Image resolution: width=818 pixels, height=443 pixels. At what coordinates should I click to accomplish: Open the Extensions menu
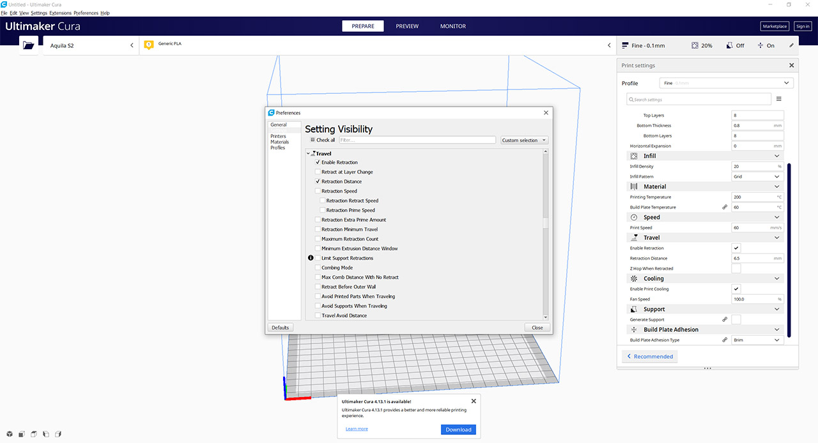(61, 13)
